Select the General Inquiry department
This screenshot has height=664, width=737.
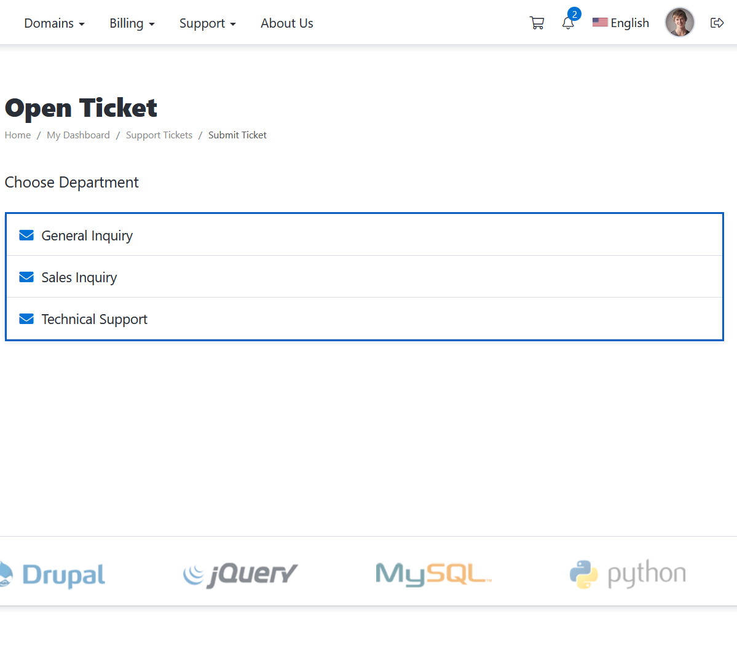tap(87, 235)
